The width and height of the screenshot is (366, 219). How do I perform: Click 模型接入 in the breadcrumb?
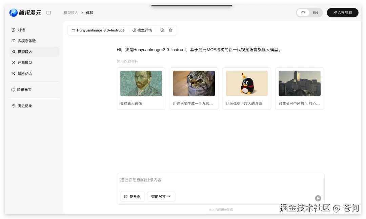[x=70, y=13]
